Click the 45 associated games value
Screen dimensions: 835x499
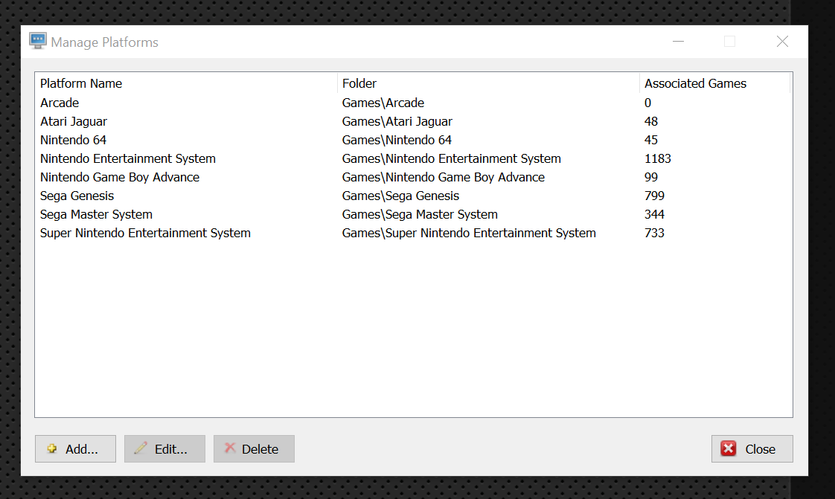point(650,140)
